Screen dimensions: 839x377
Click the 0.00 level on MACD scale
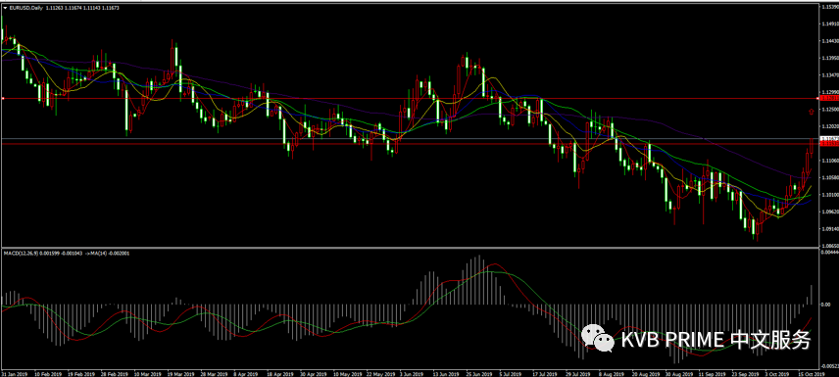coord(825,305)
